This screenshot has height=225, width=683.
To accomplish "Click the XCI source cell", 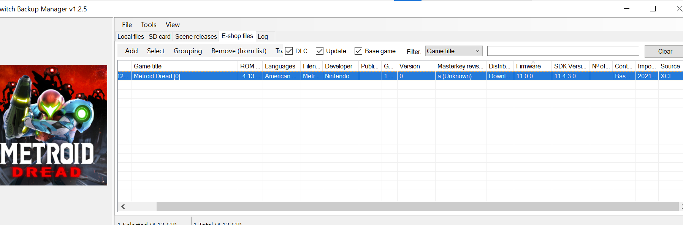I will [670, 76].
